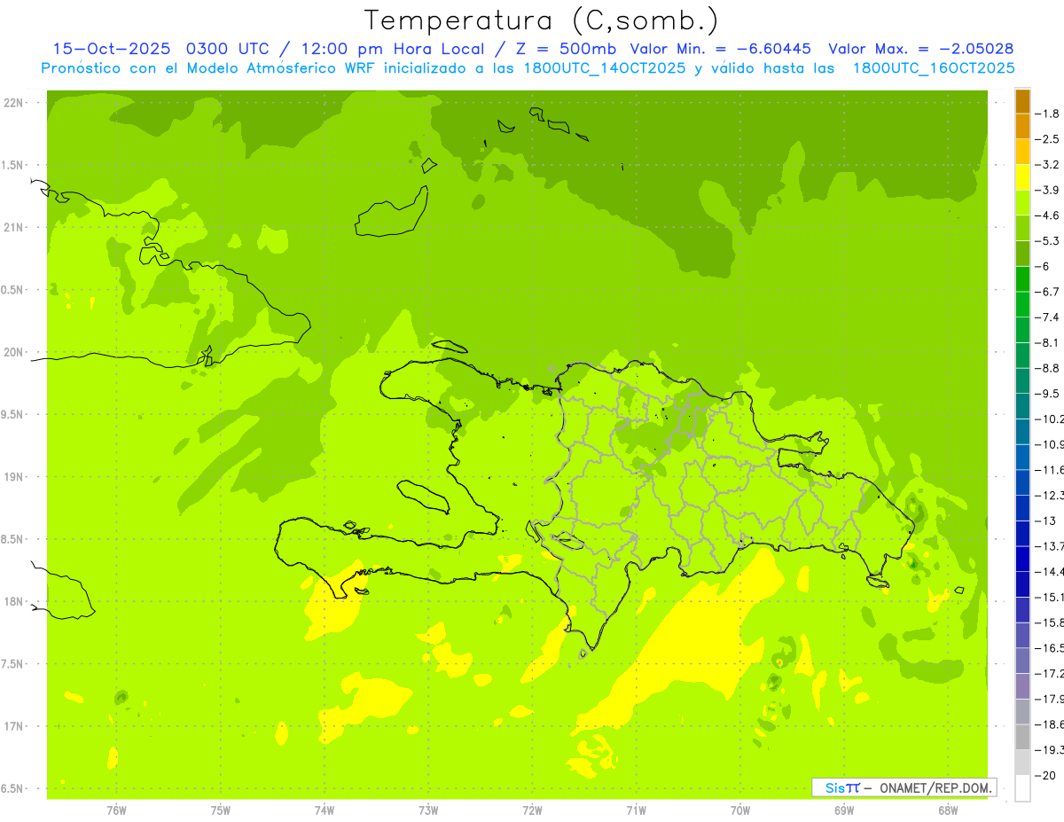This screenshot has width=1064, height=822.
Task: Click the "-5.3" colorbar label
Action: tap(1046, 241)
